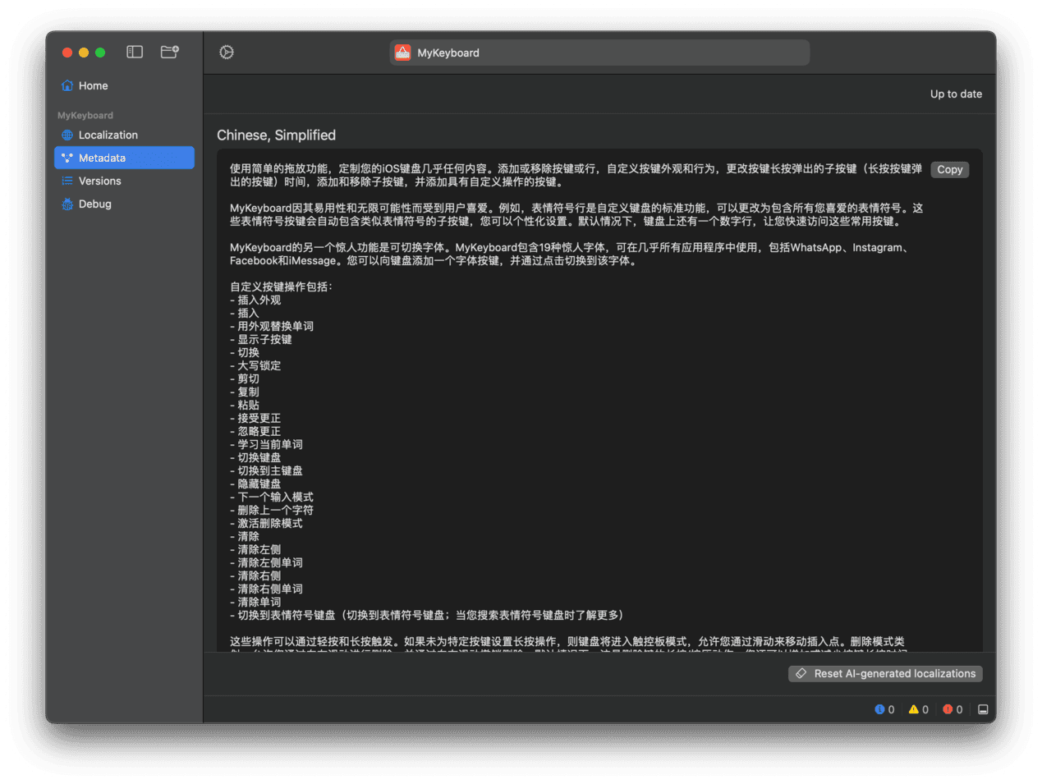The image size is (1042, 784).
Task: Click the red error count indicator
Action: pos(952,709)
